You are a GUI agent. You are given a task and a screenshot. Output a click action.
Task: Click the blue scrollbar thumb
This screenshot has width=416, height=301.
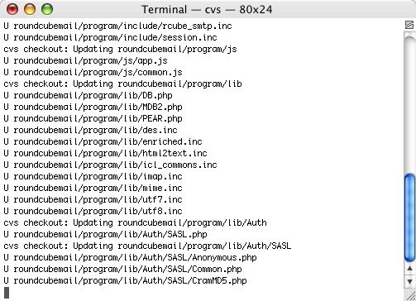tap(409, 217)
